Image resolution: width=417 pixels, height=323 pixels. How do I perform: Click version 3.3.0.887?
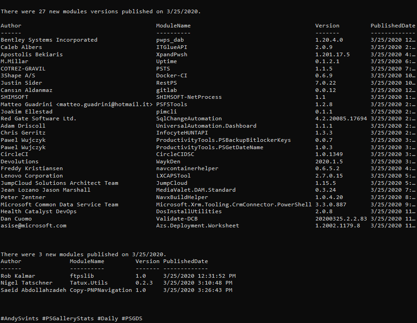pyautogui.click(x=331, y=205)
